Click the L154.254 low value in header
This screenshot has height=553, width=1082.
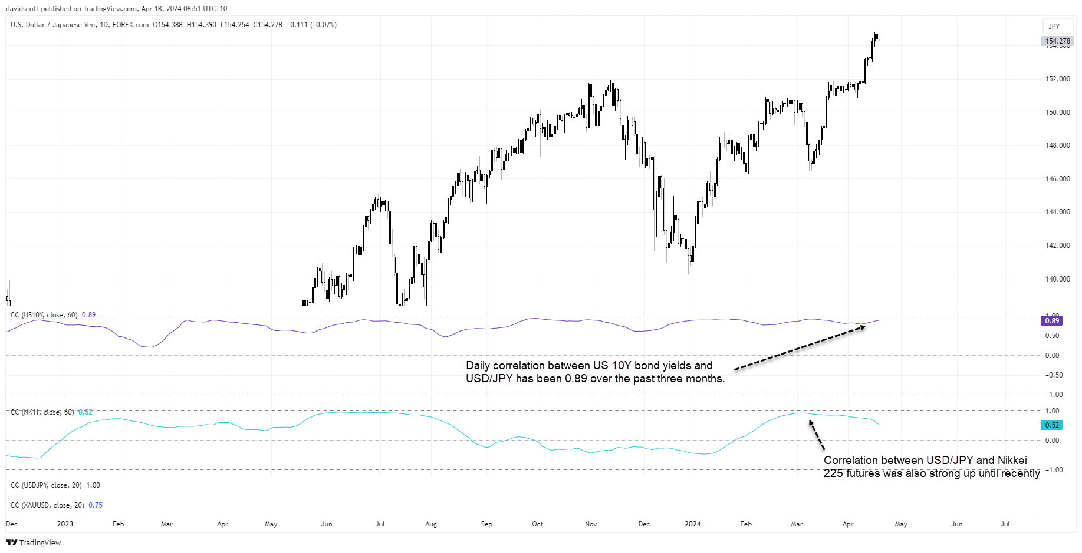pos(235,25)
